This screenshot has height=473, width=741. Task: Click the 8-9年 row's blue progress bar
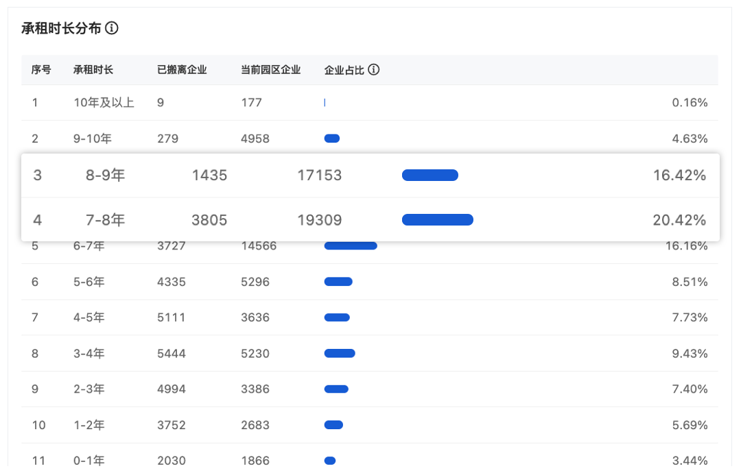click(430, 175)
